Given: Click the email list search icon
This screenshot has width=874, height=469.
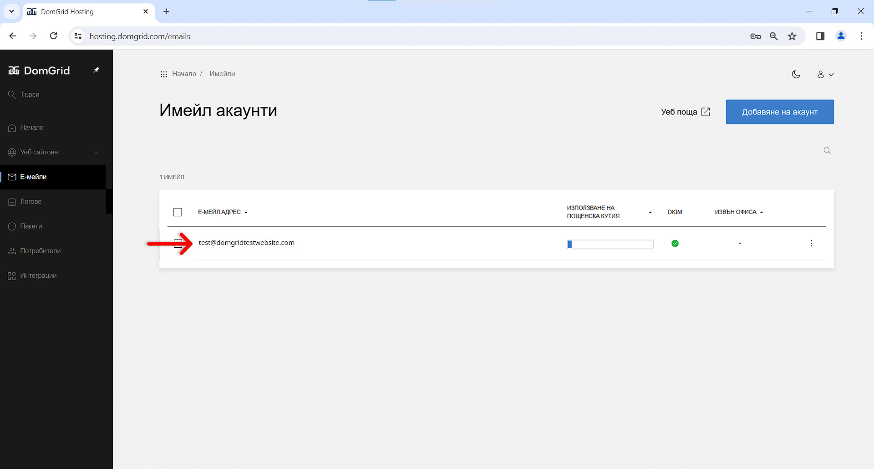Looking at the screenshot, I should pos(827,151).
